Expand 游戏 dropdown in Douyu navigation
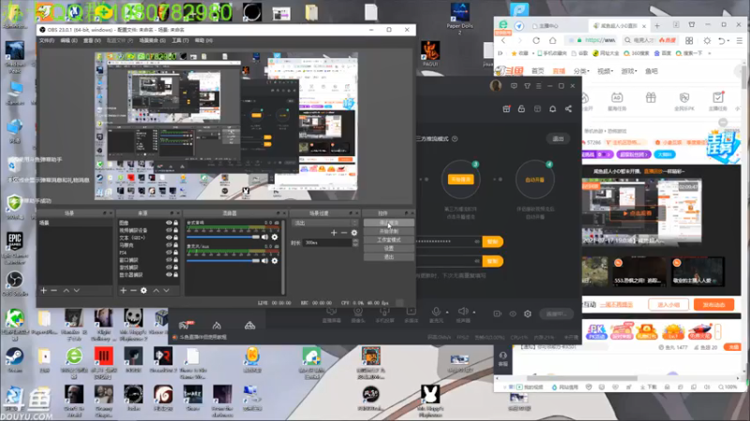 pyautogui.click(x=629, y=71)
